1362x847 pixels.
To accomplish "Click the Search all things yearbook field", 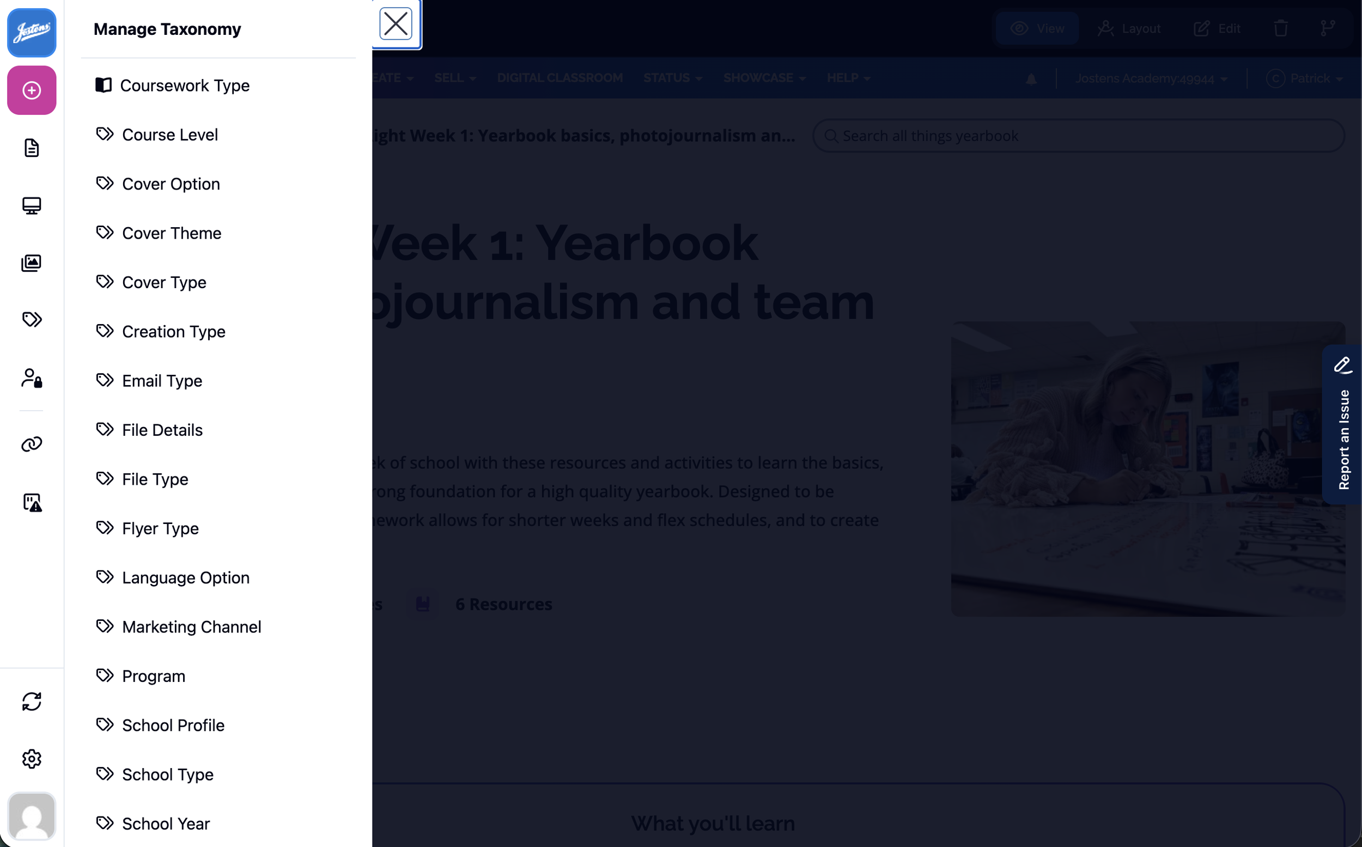I will pos(1079,136).
